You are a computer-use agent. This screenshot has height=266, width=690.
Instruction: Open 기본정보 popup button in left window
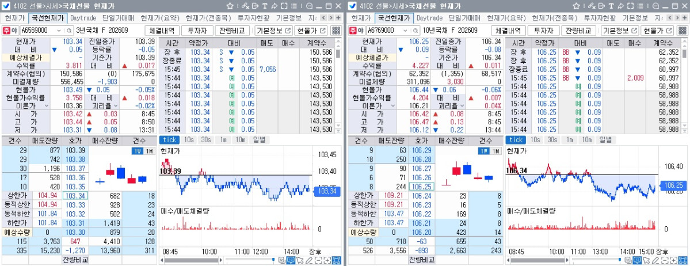pos(274,31)
